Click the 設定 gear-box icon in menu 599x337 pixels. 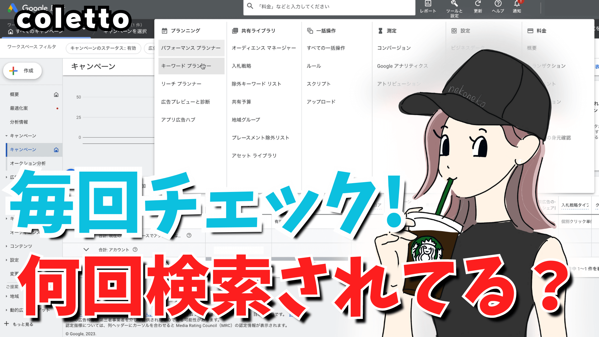pyautogui.click(x=454, y=31)
